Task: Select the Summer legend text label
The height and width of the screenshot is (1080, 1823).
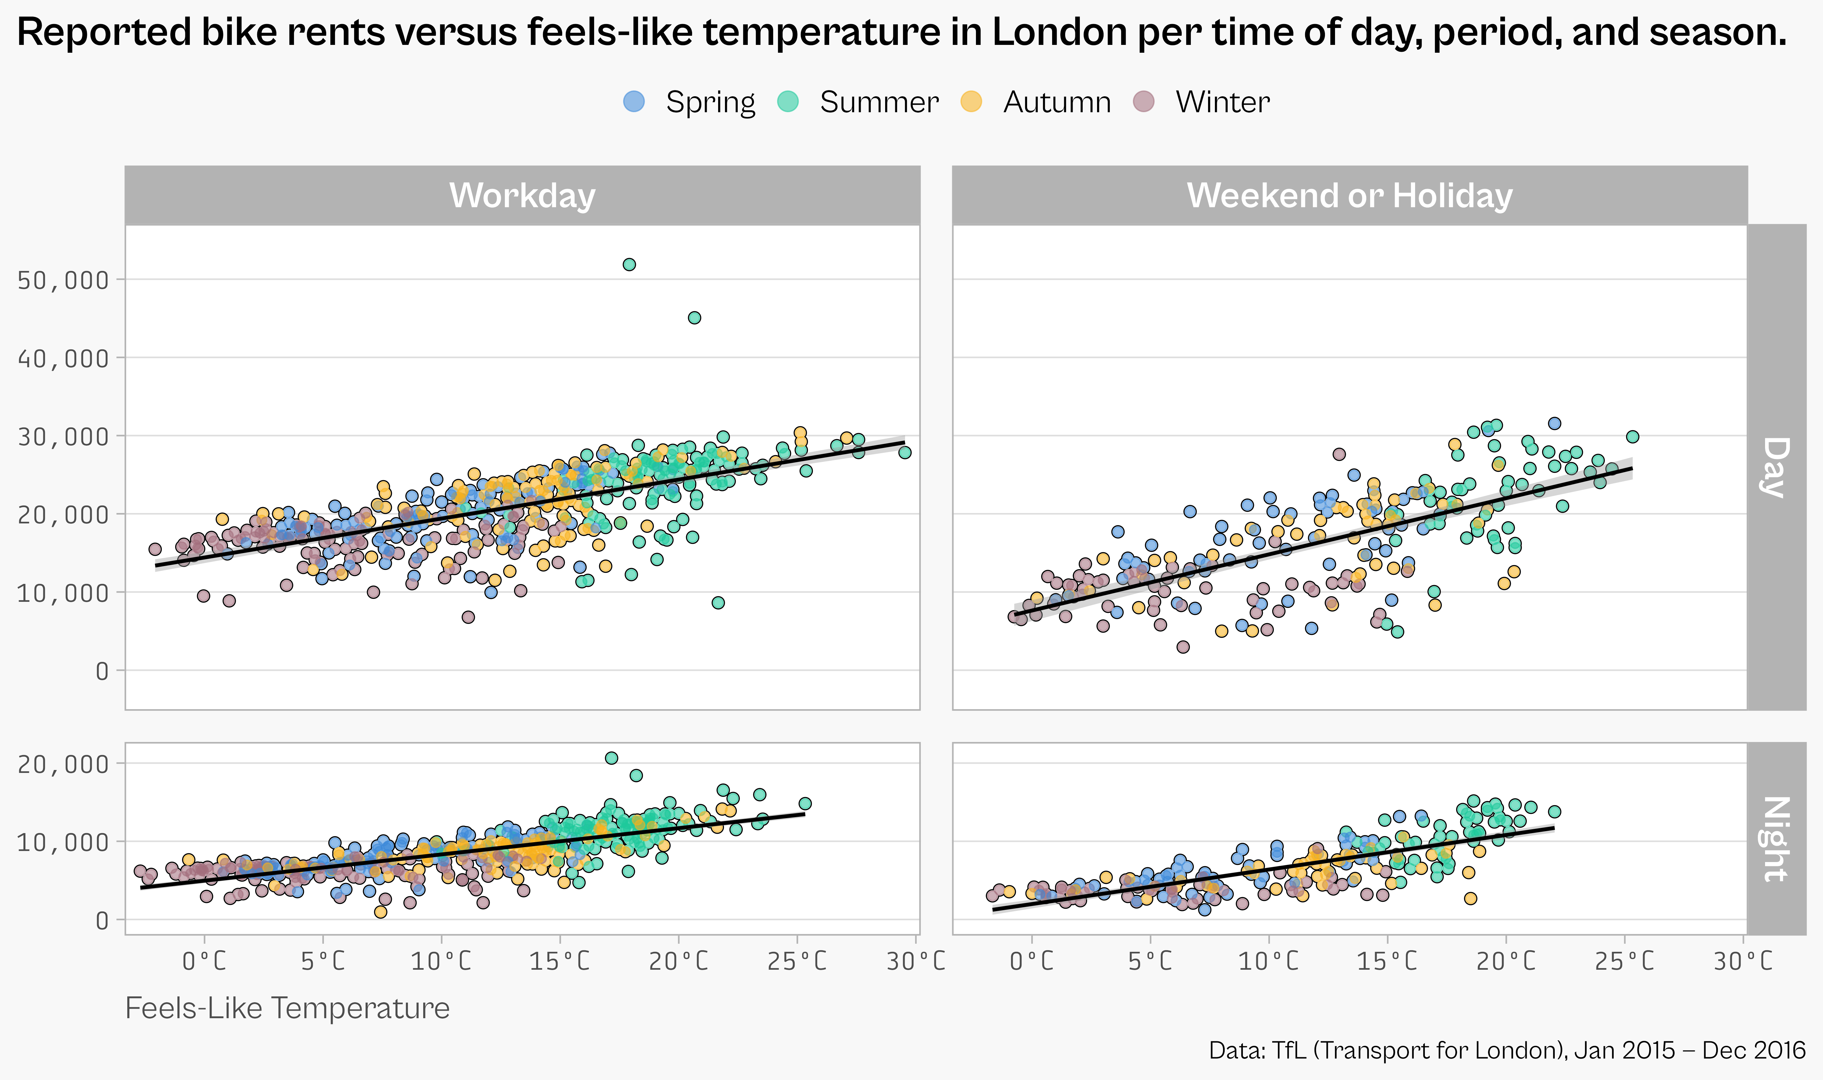Action: pos(879,102)
